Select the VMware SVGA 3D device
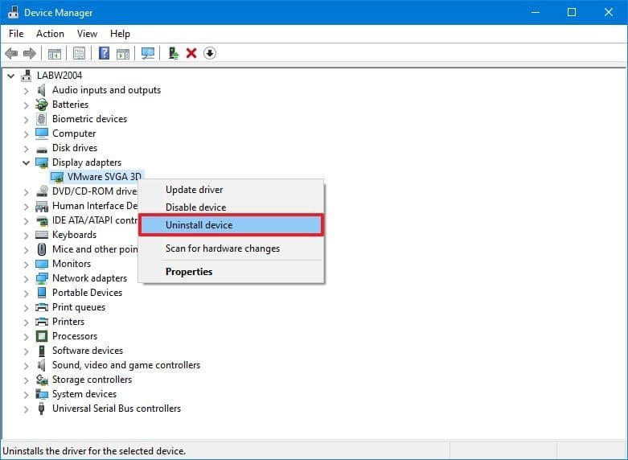Viewport: 628px width, 460px height. (104, 177)
